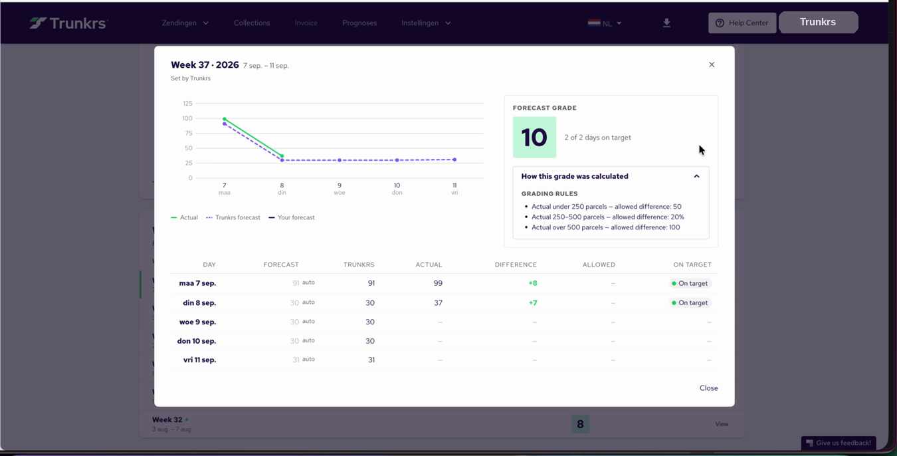Click the 'Week 37 · 2026' dialog title

pyautogui.click(x=205, y=65)
